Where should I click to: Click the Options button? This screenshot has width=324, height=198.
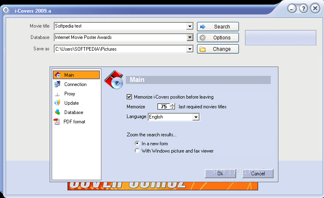[x=218, y=37]
